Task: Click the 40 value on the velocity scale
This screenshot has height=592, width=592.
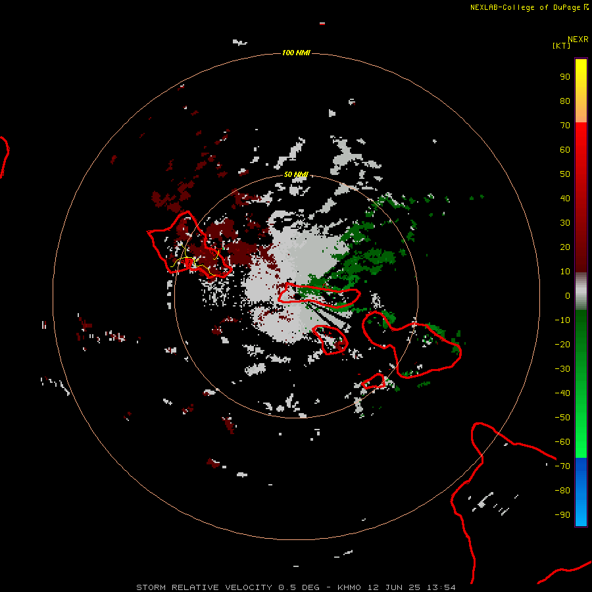Action: (x=565, y=199)
